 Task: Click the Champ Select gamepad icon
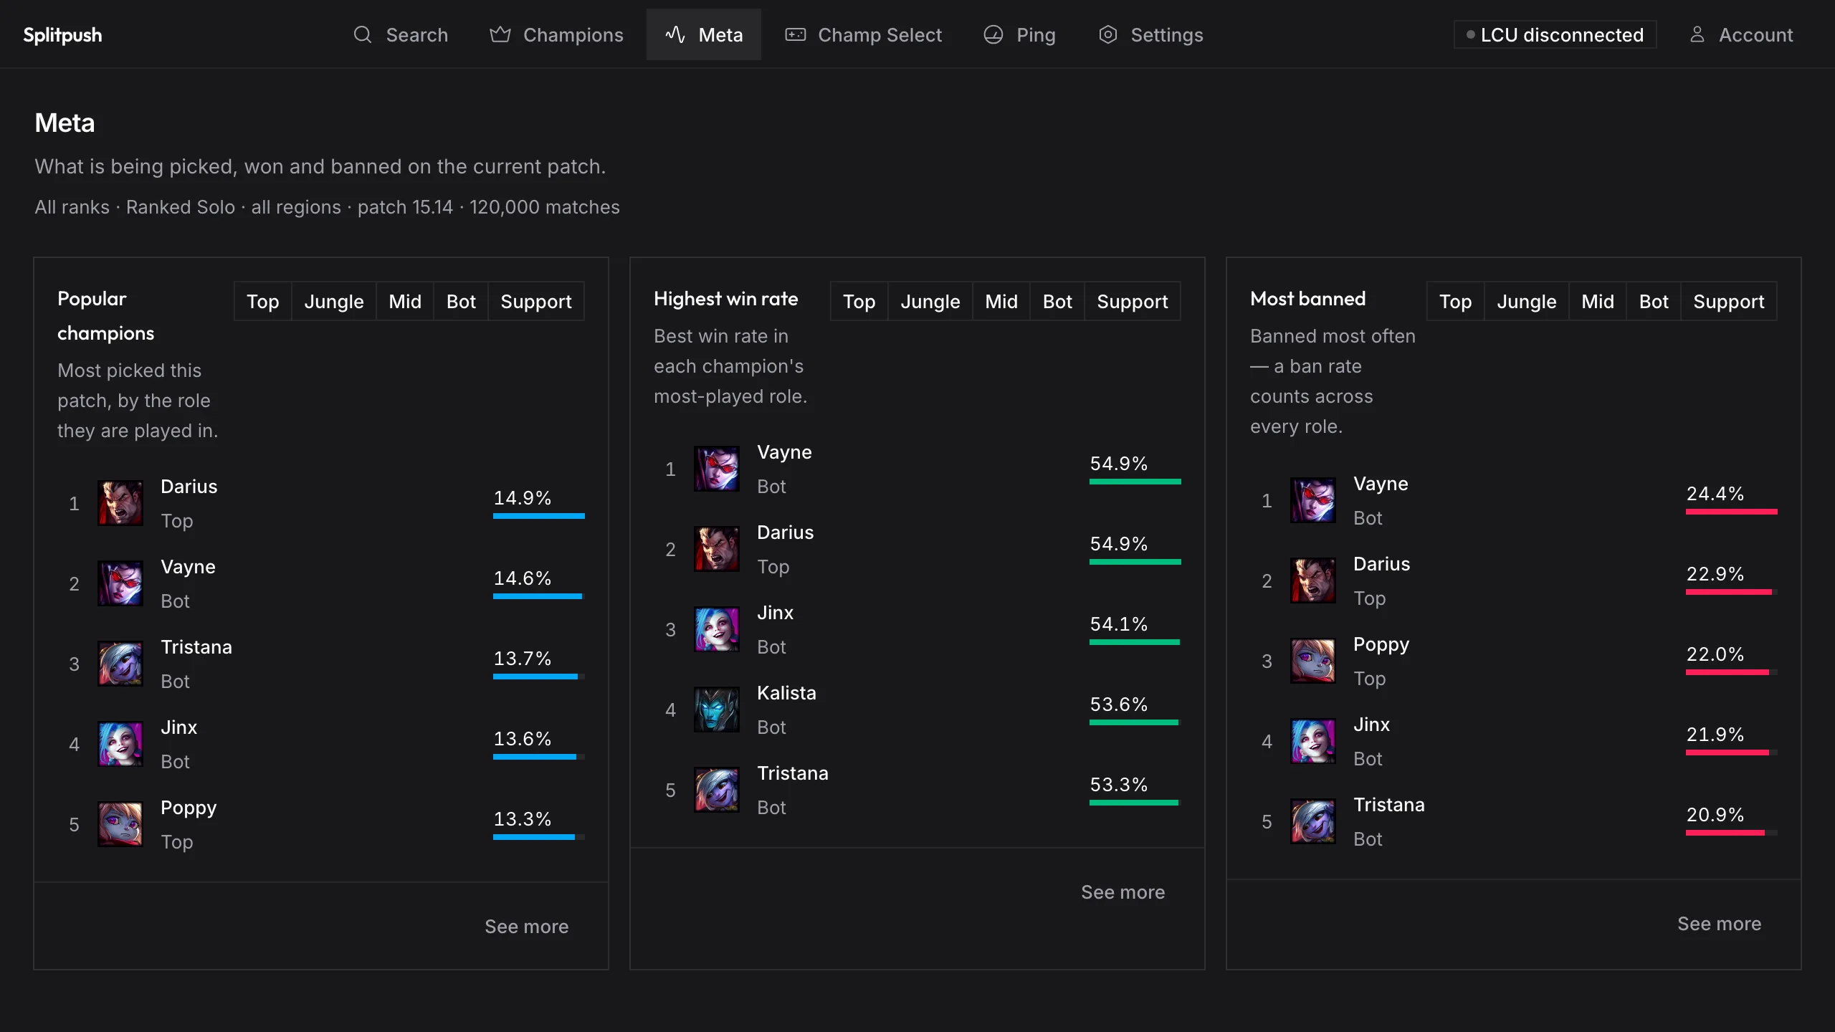coord(796,34)
